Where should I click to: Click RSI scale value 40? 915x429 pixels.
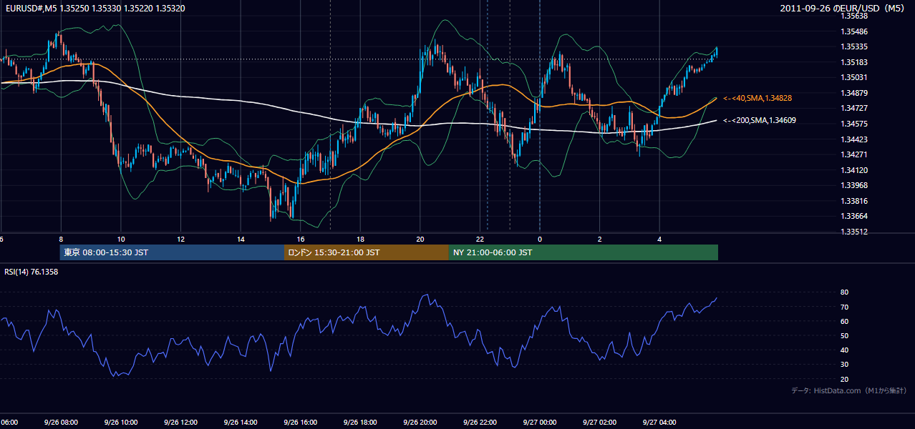click(845, 350)
